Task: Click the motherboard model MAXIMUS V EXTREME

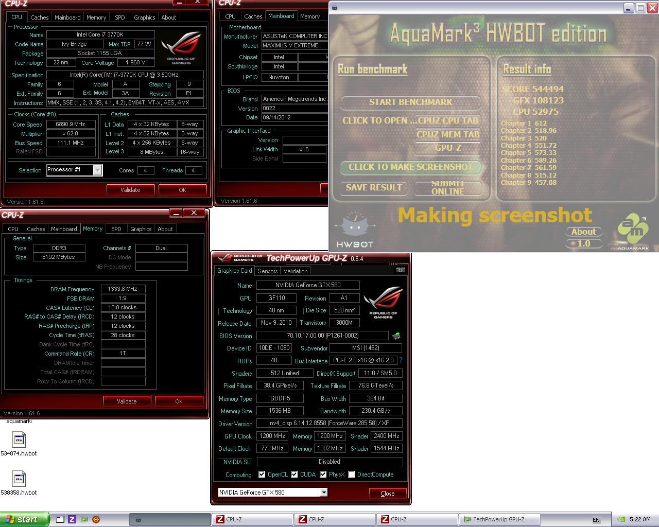Action: (294, 45)
